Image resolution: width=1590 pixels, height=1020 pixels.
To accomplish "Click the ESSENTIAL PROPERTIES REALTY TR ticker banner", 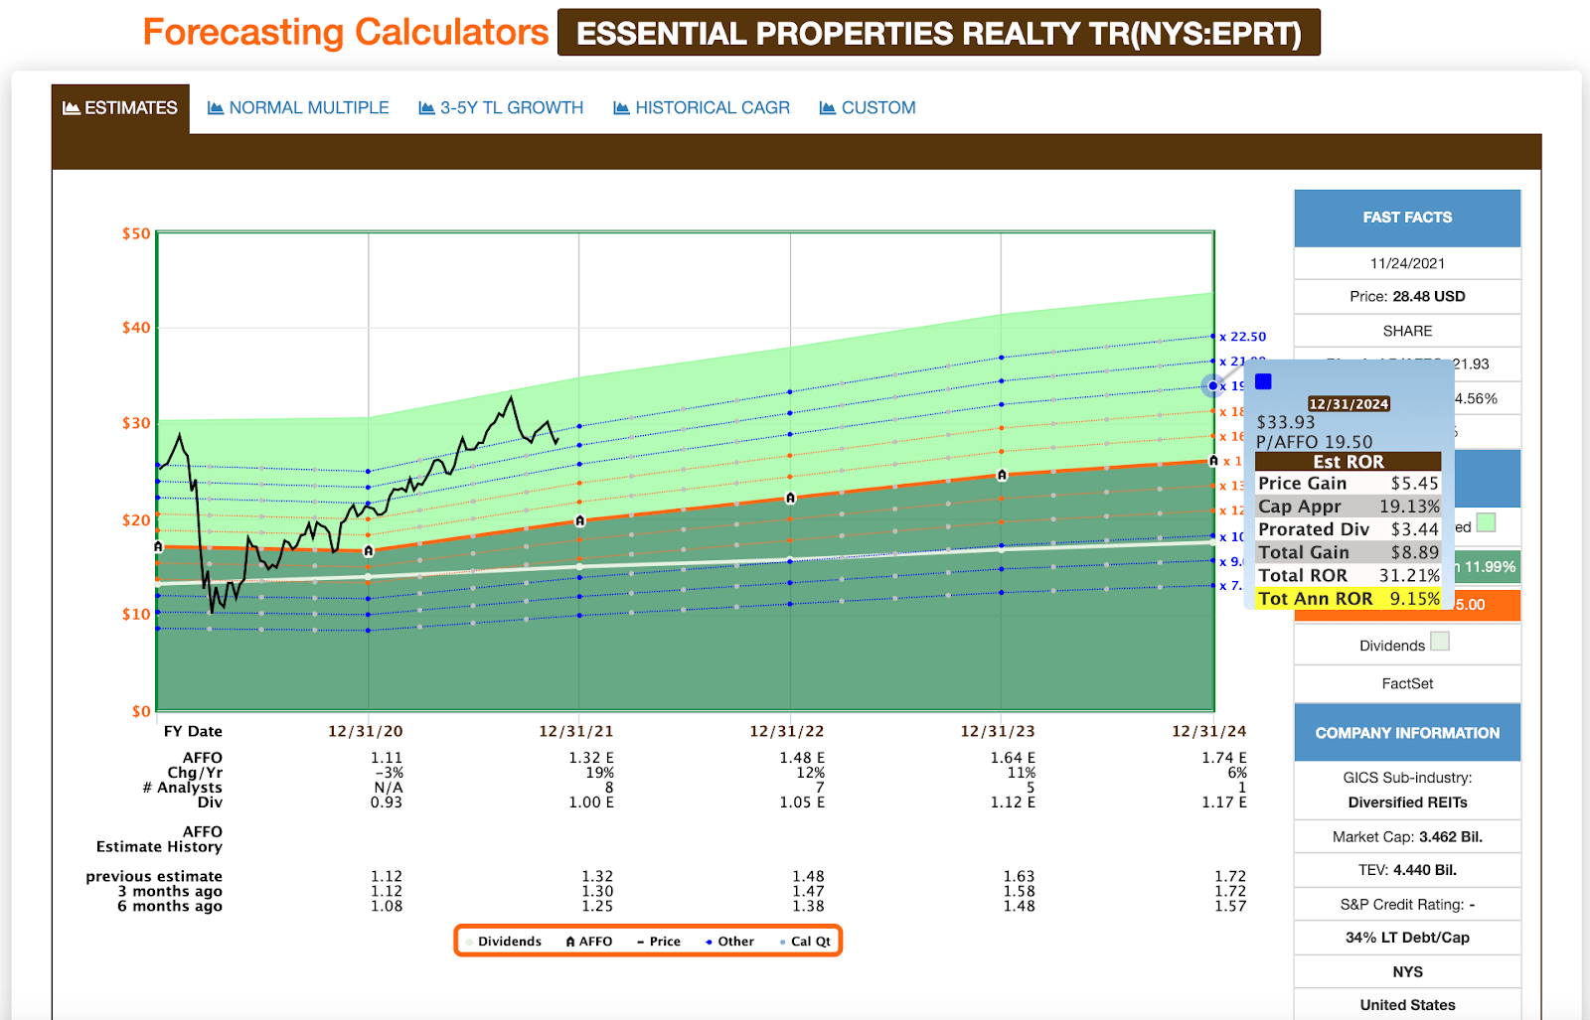I will [939, 33].
